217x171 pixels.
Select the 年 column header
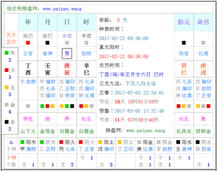click(x=28, y=22)
